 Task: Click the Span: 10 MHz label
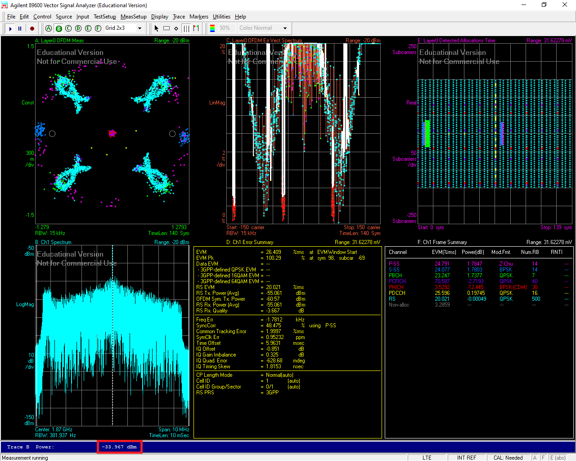pos(174,429)
